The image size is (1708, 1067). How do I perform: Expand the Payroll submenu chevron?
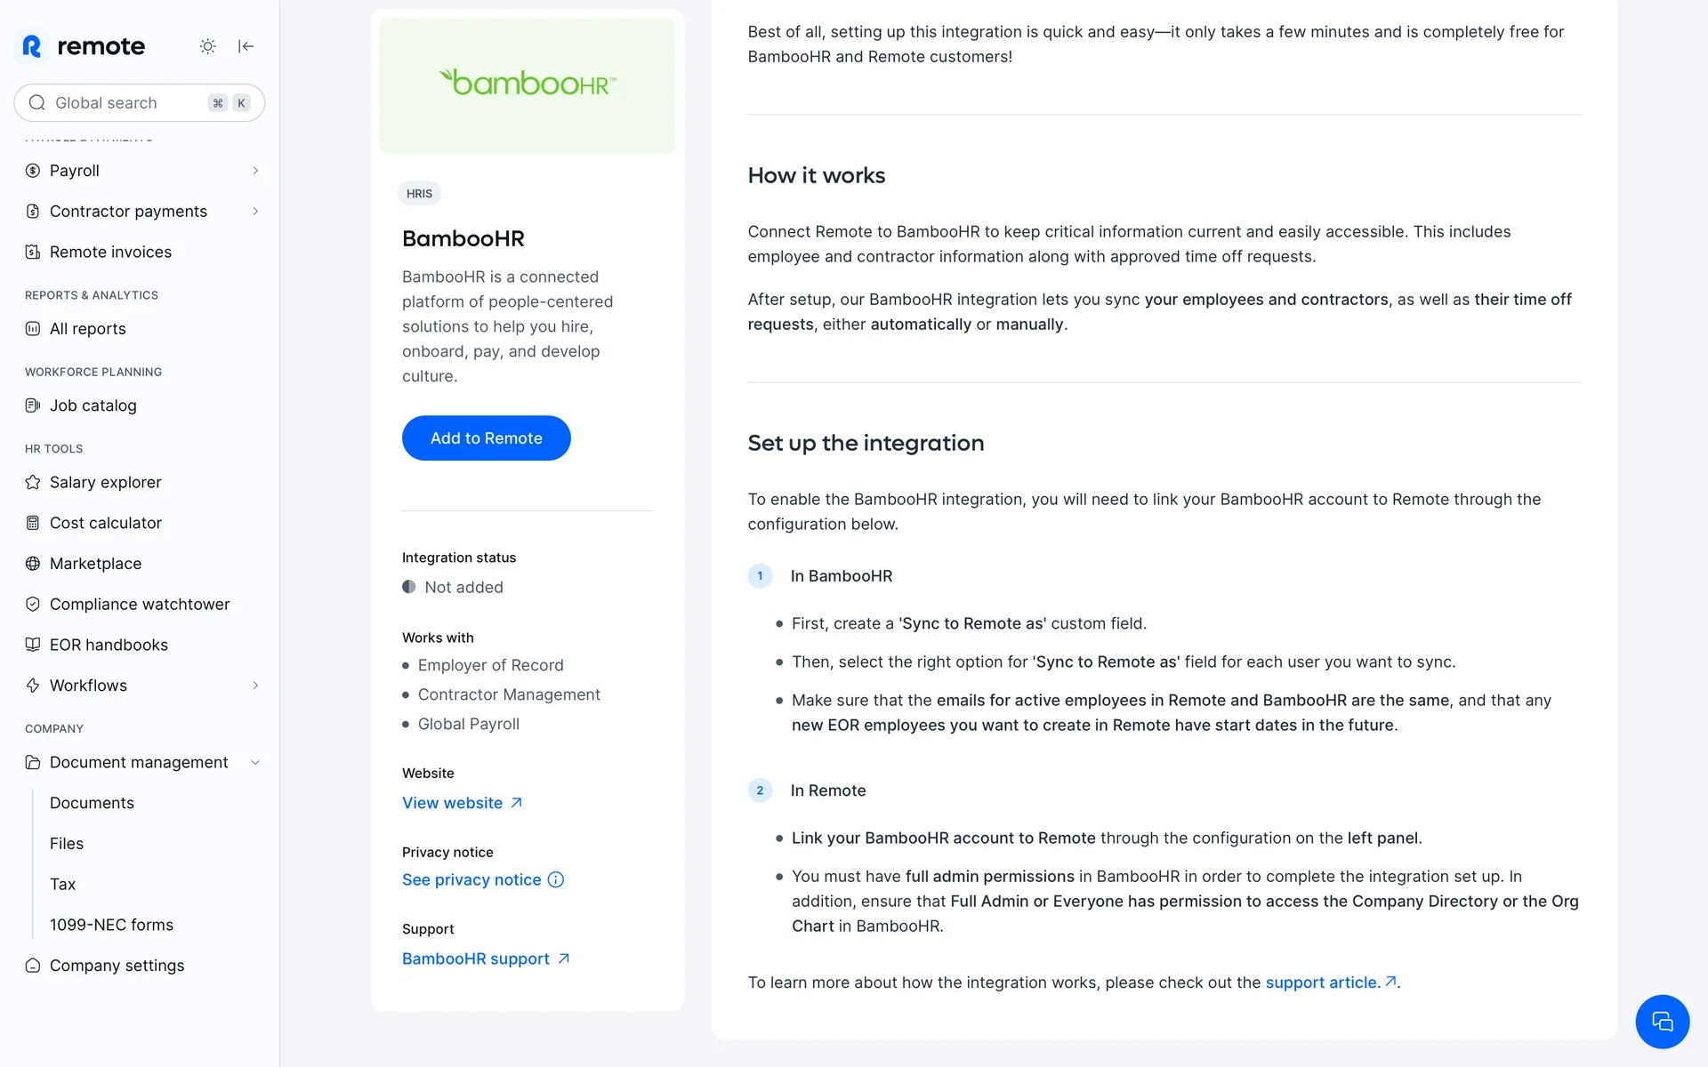pos(255,171)
